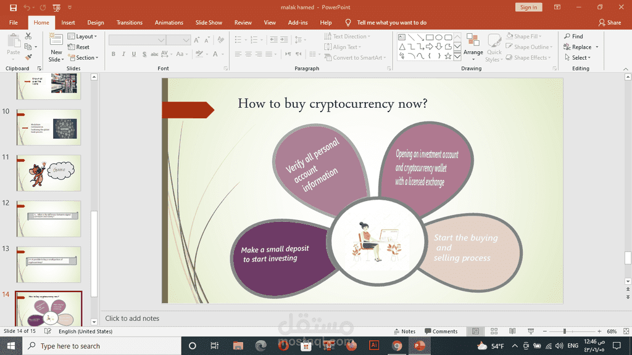This screenshot has height=355, width=632.
Task: Expand the Select dropdown in Editing
Action: coord(578,57)
